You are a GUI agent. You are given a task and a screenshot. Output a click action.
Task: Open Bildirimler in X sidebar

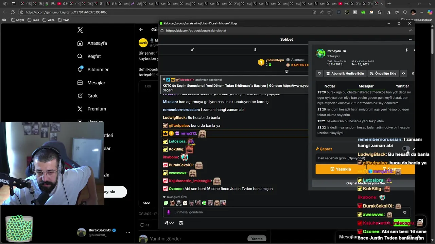click(x=93, y=69)
